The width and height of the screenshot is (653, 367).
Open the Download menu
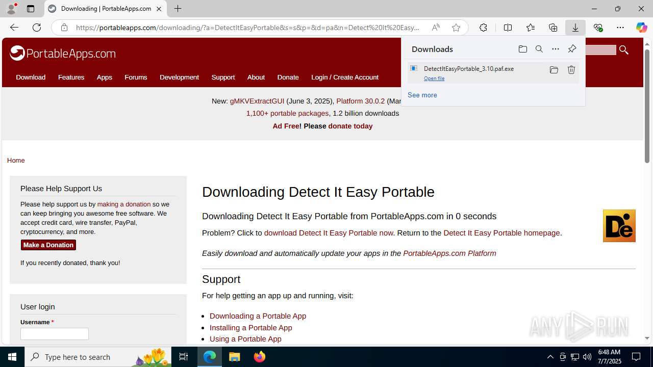[31, 77]
